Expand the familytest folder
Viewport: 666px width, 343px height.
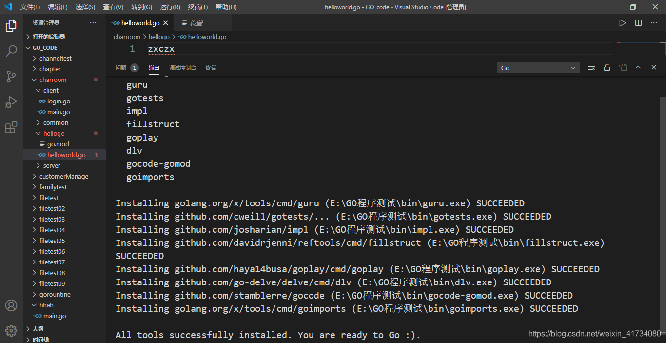pos(64,187)
